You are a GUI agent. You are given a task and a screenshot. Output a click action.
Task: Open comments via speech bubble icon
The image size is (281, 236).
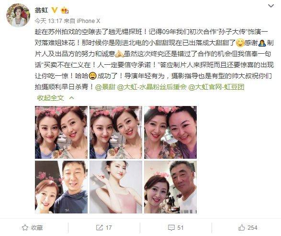(x=171, y=228)
